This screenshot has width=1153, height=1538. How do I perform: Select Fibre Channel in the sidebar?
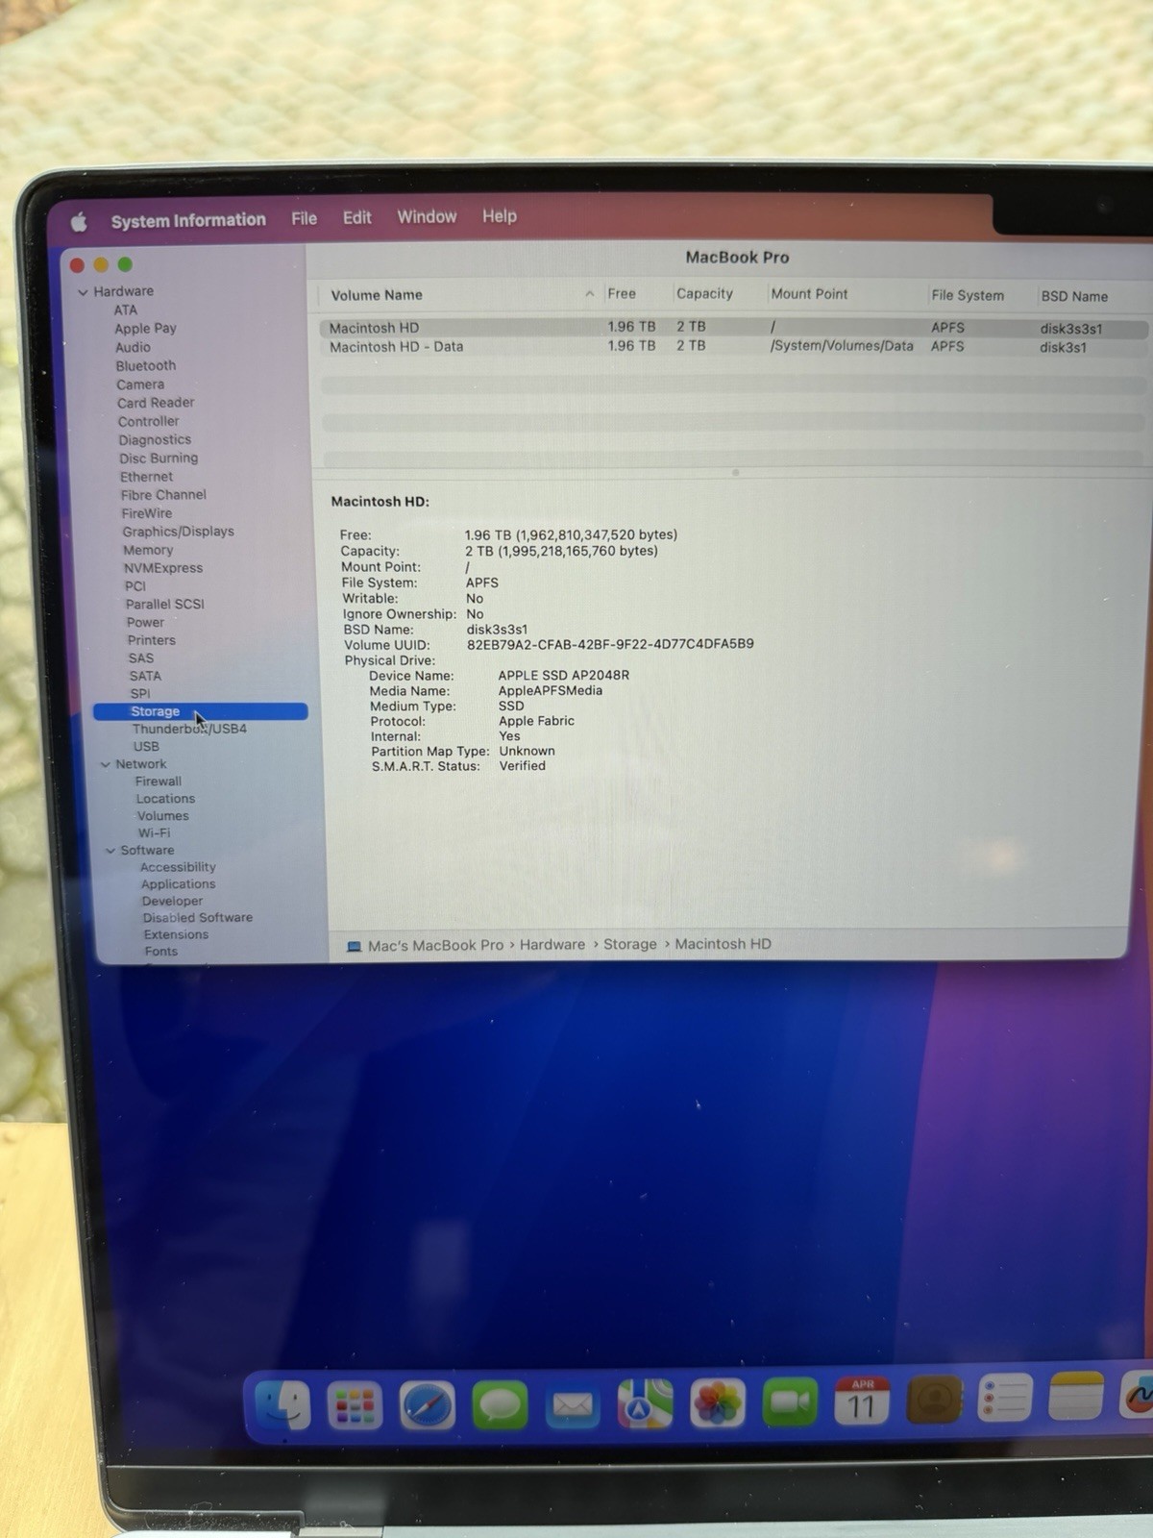click(163, 494)
